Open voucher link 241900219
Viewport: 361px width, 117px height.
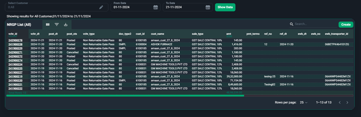[16, 76]
